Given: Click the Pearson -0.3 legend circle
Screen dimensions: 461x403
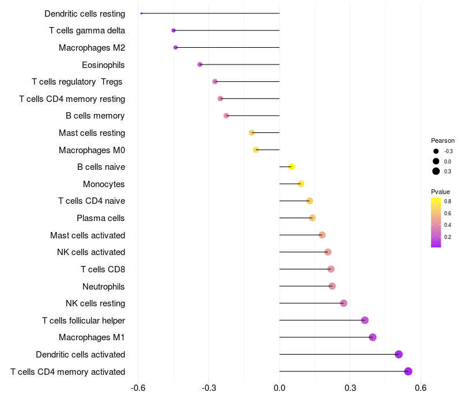Looking at the screenshot, I should [x=436, y=151].
